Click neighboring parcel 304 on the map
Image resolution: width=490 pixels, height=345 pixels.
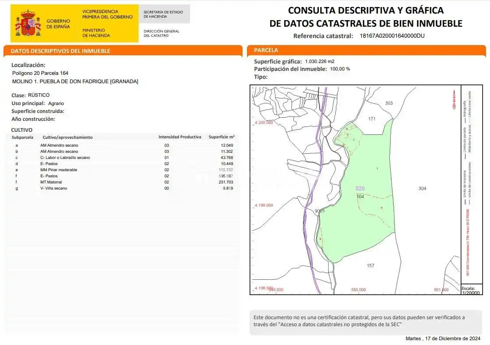[422, 188]
